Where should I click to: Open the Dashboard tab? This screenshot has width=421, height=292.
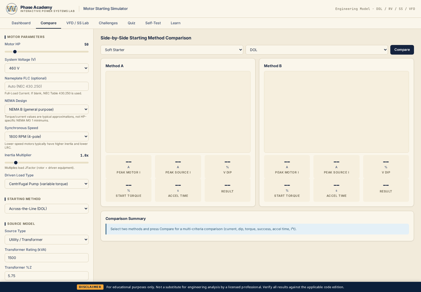21,23
